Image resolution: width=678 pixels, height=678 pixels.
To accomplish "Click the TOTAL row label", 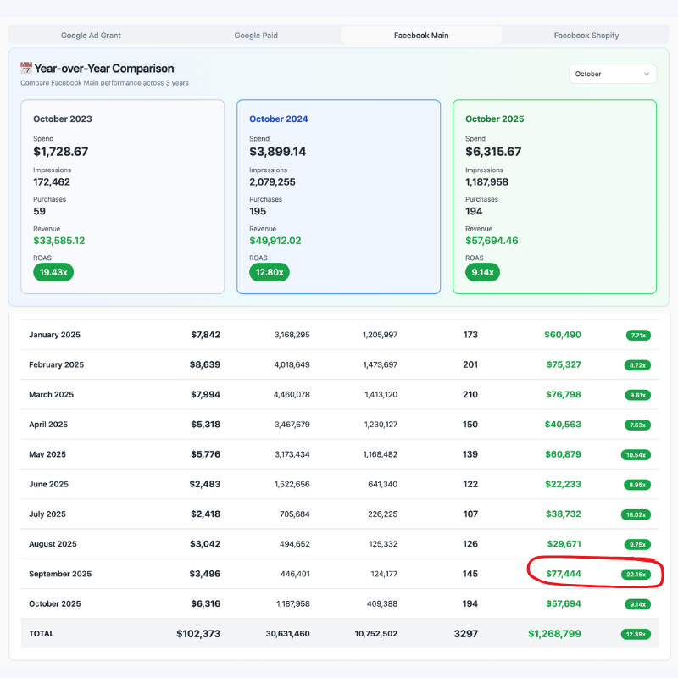I will pos(42,633).
